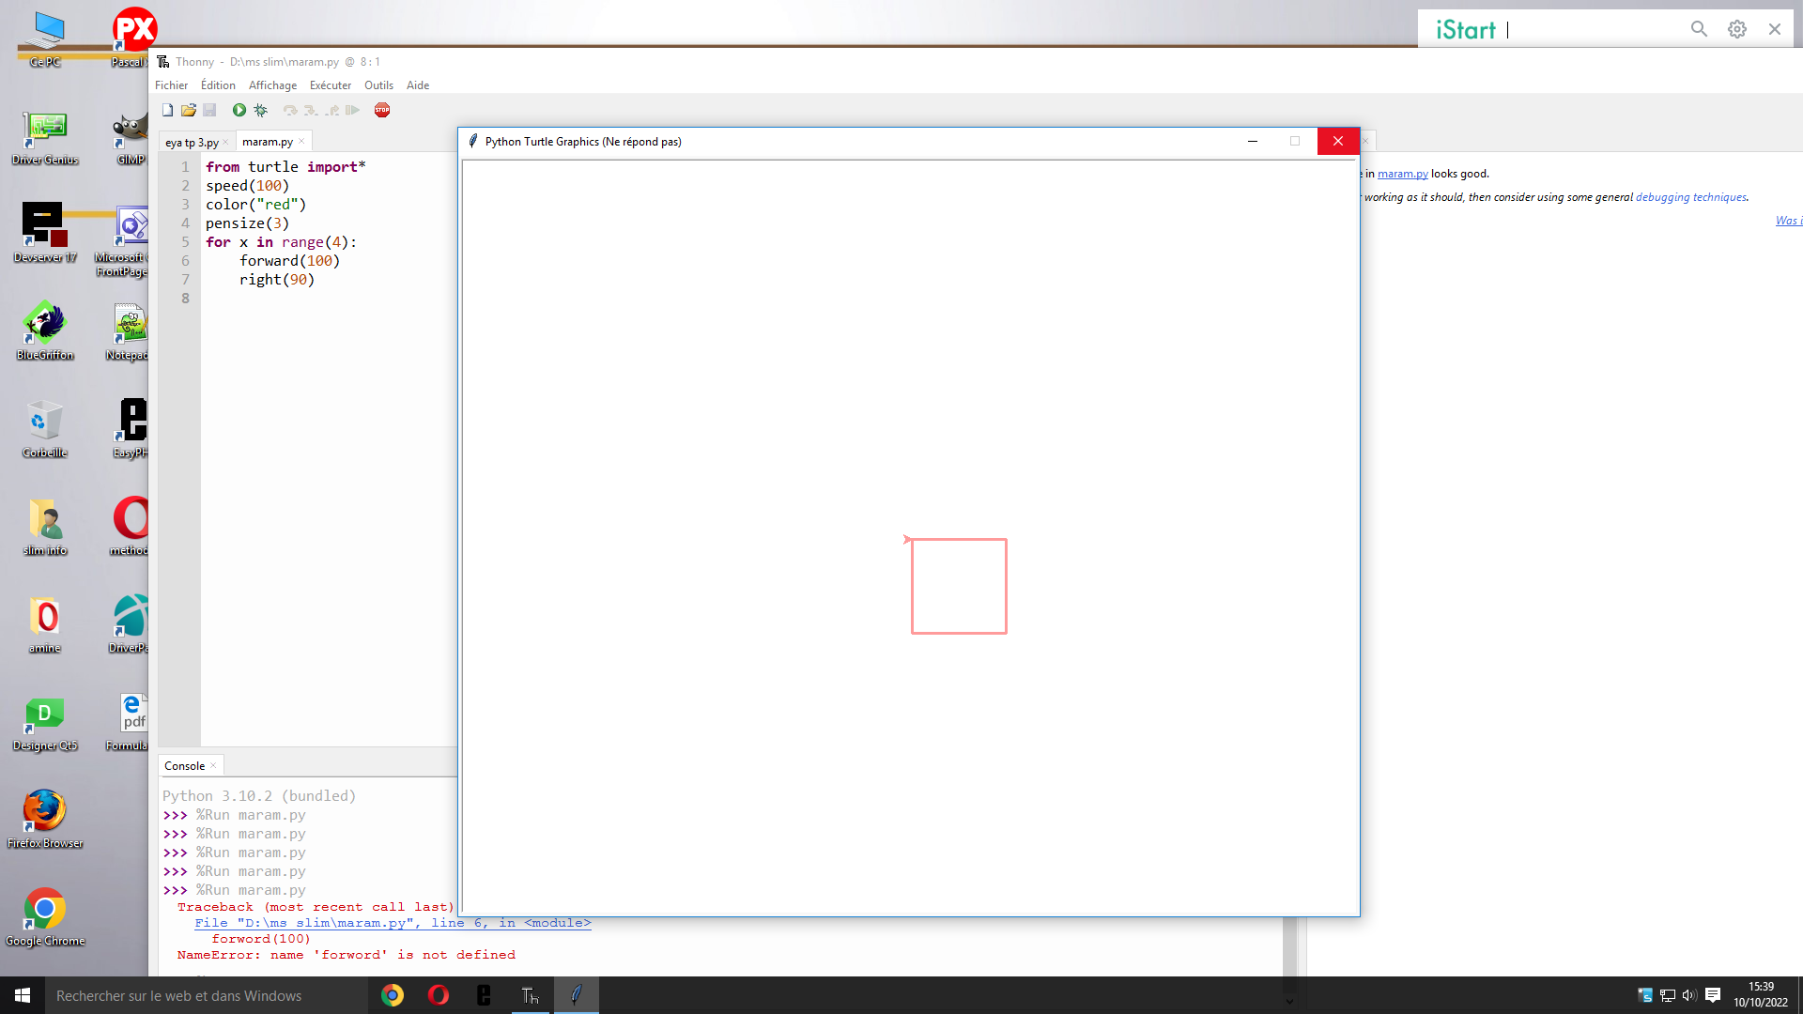
Task: Close the Console tab
Action: 213,766
